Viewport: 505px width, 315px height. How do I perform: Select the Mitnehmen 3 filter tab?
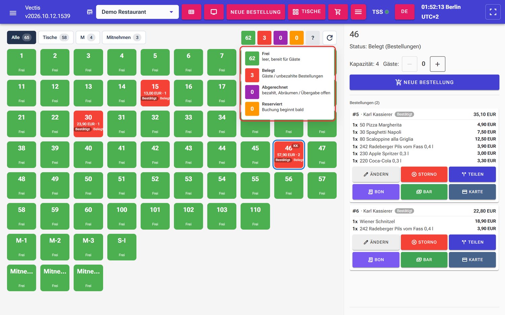(x=124, y=37)
